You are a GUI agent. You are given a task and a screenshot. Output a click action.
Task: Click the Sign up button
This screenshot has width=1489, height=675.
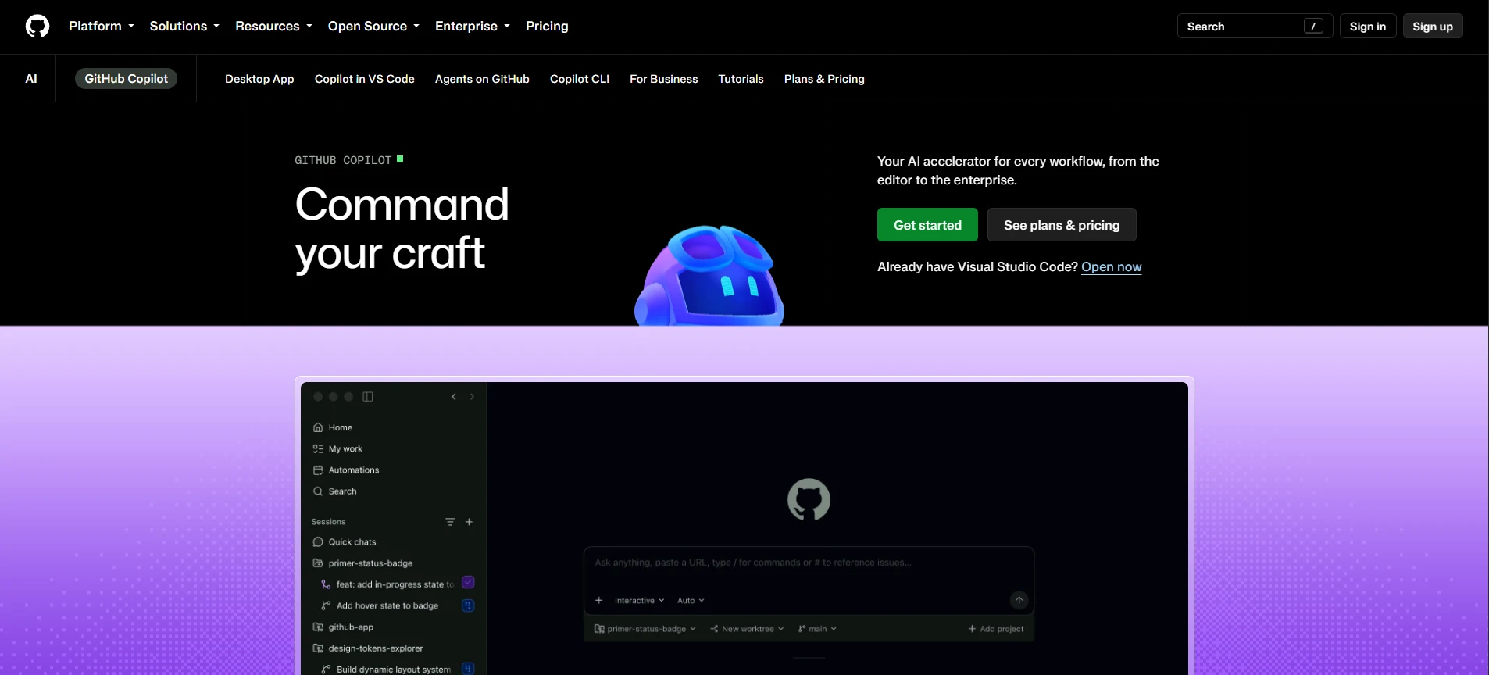pyautogui.click(x=1433, y=27)
